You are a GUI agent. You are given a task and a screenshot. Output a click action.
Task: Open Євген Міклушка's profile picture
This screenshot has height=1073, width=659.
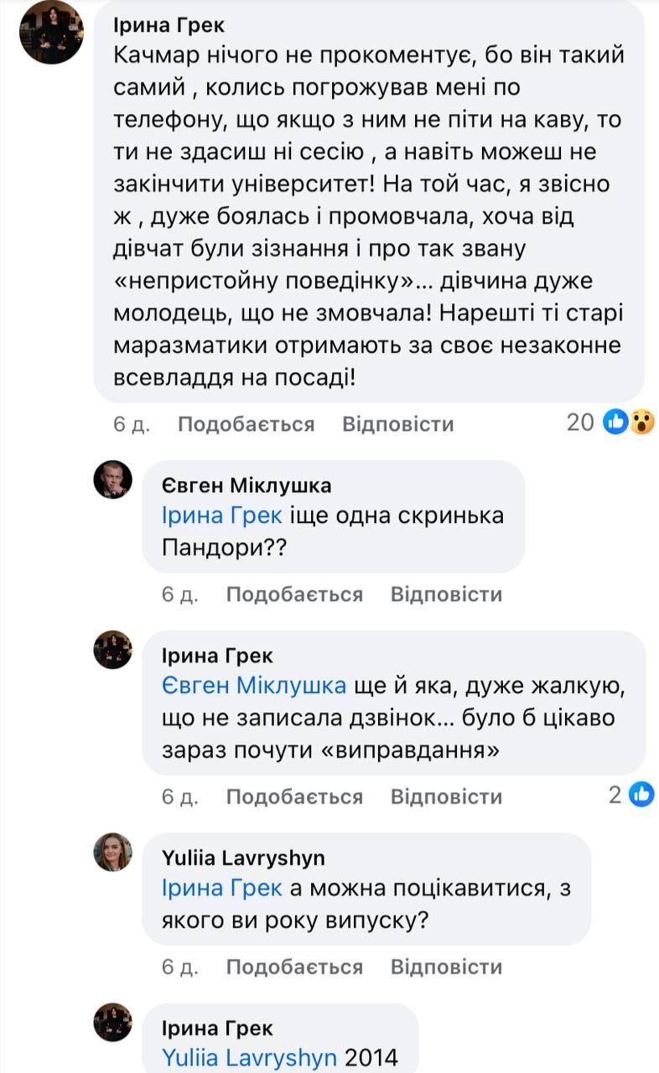(112, 480)
